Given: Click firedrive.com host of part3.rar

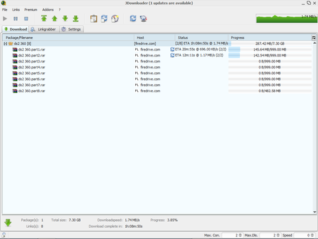Looking at the screenshot, I should [150, 61].
